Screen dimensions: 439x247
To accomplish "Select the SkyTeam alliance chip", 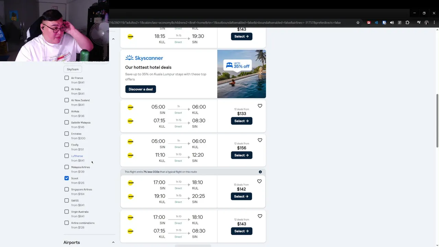I will pos(73,69).
